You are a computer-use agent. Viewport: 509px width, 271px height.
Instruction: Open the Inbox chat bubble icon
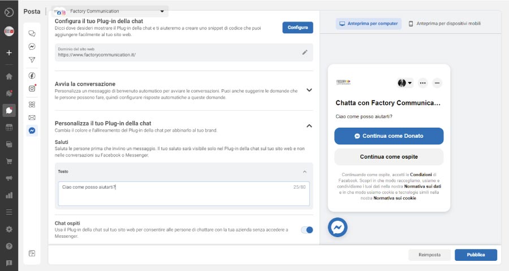click(x=9, y=111)
